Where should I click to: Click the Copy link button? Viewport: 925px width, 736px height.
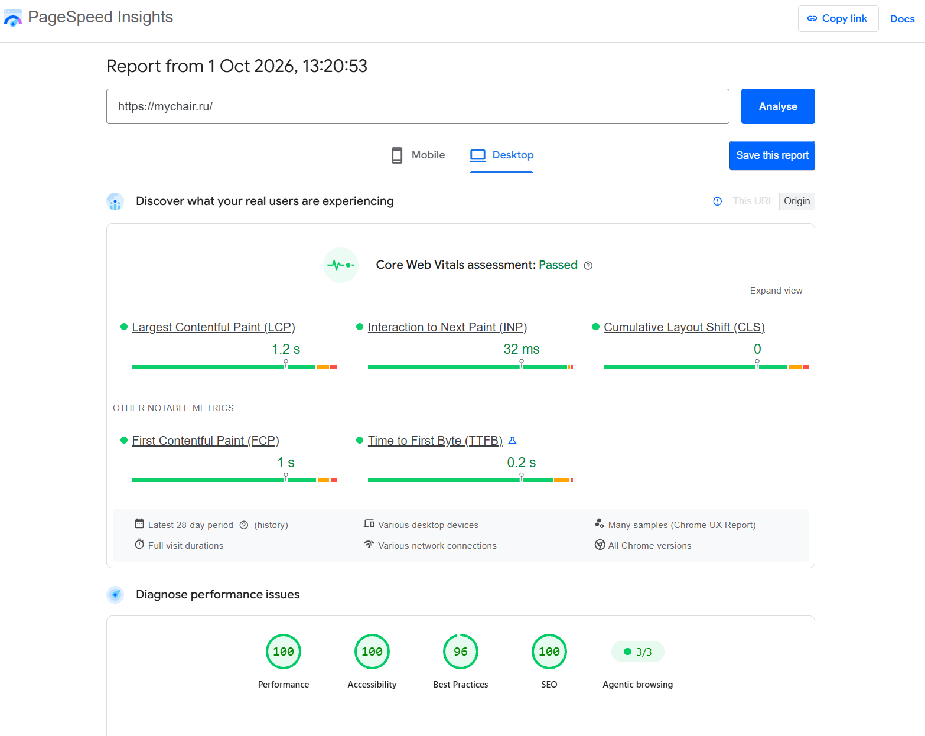[x=838, y=19]
